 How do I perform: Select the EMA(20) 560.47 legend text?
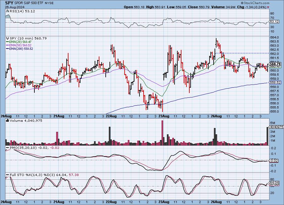(x=20, y=42)
